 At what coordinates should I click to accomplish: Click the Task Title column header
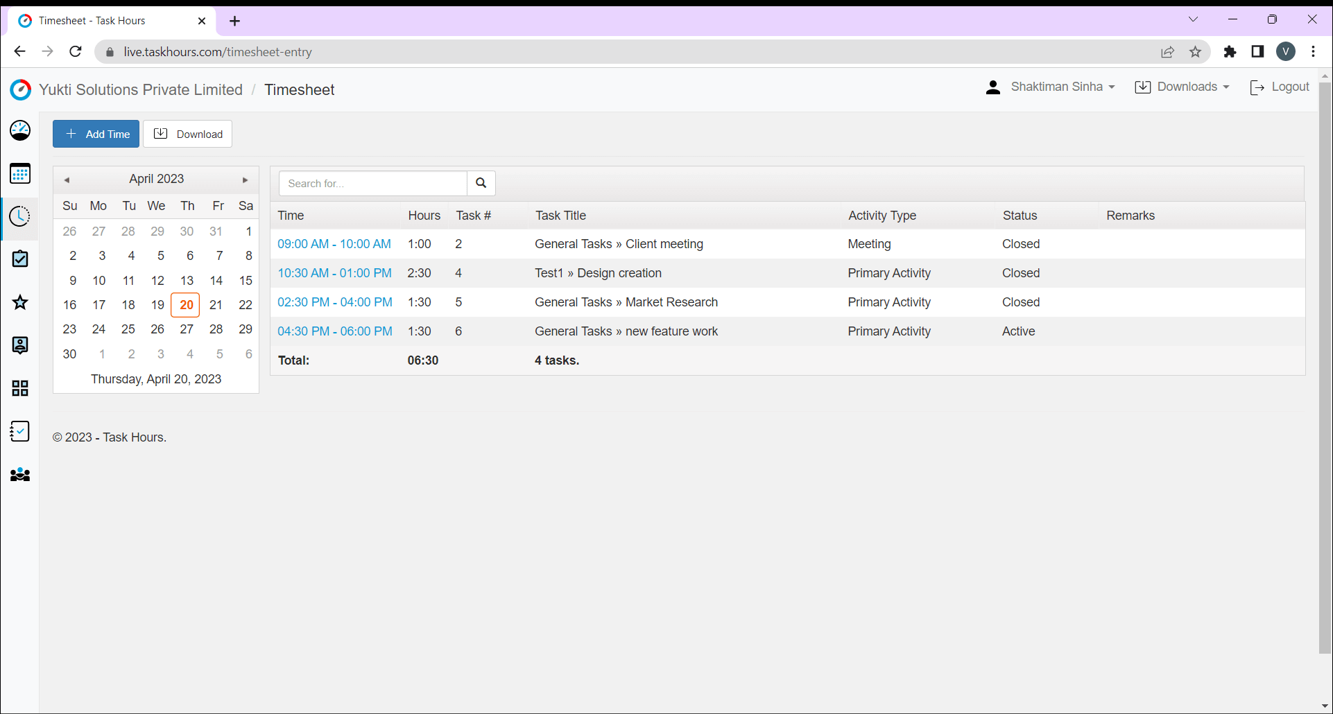tap(560, 216)
